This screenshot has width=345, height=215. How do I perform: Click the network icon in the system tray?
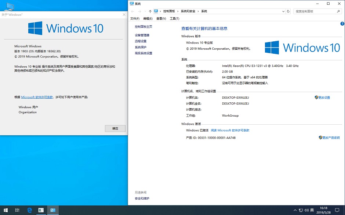click(301, 210)
